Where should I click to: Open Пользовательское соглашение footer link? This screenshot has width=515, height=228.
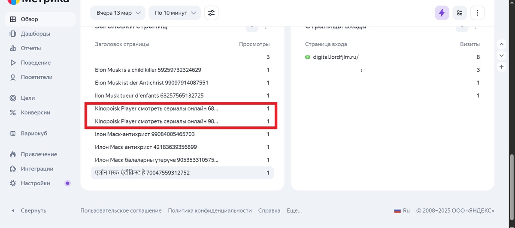click(121, 210)
